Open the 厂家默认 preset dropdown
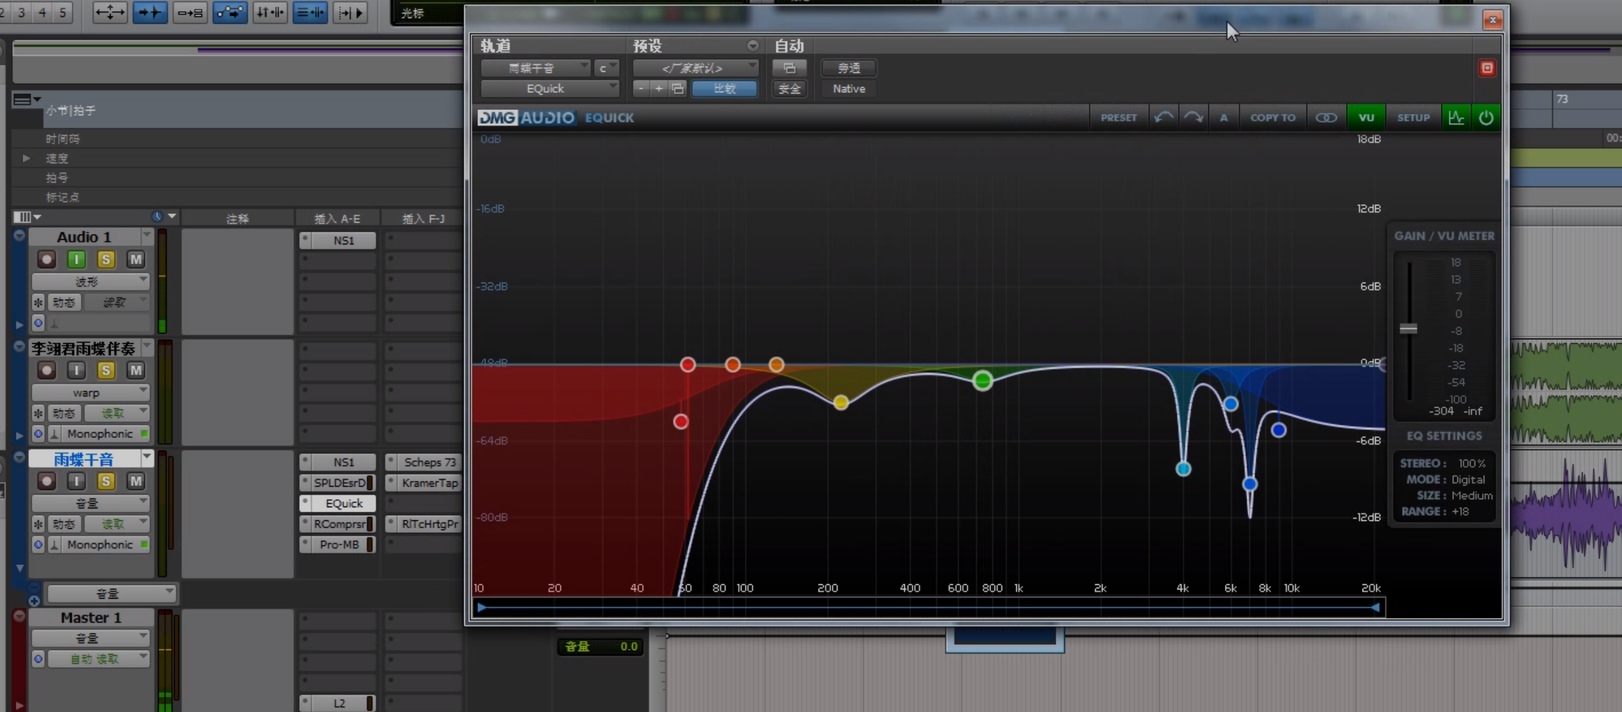The width and height of the screenshot is (1622, 712). [695, 68]
